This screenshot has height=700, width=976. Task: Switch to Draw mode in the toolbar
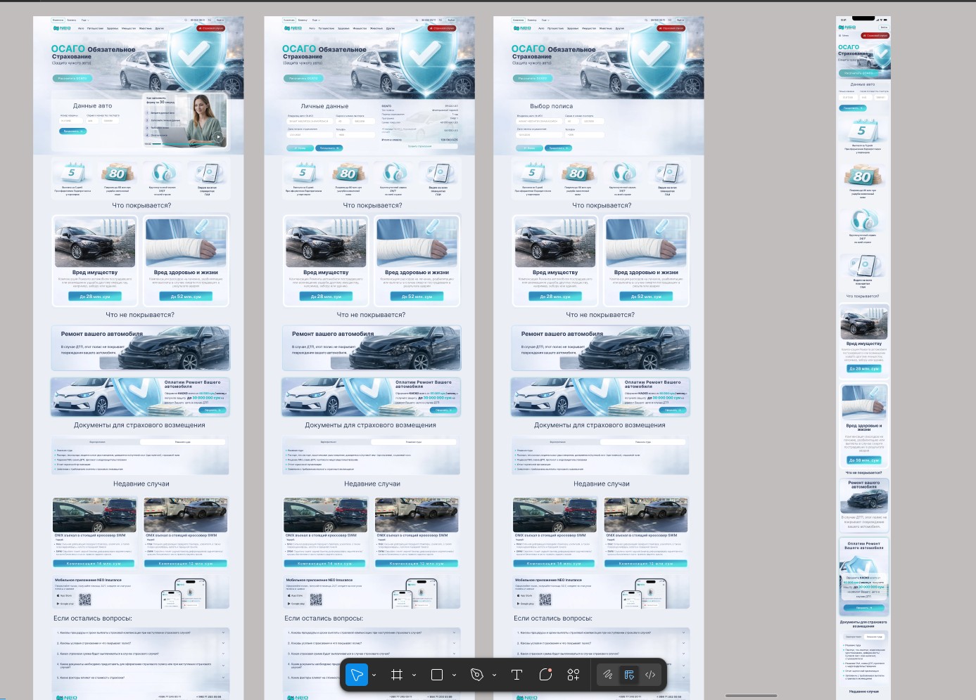point(608,675)
